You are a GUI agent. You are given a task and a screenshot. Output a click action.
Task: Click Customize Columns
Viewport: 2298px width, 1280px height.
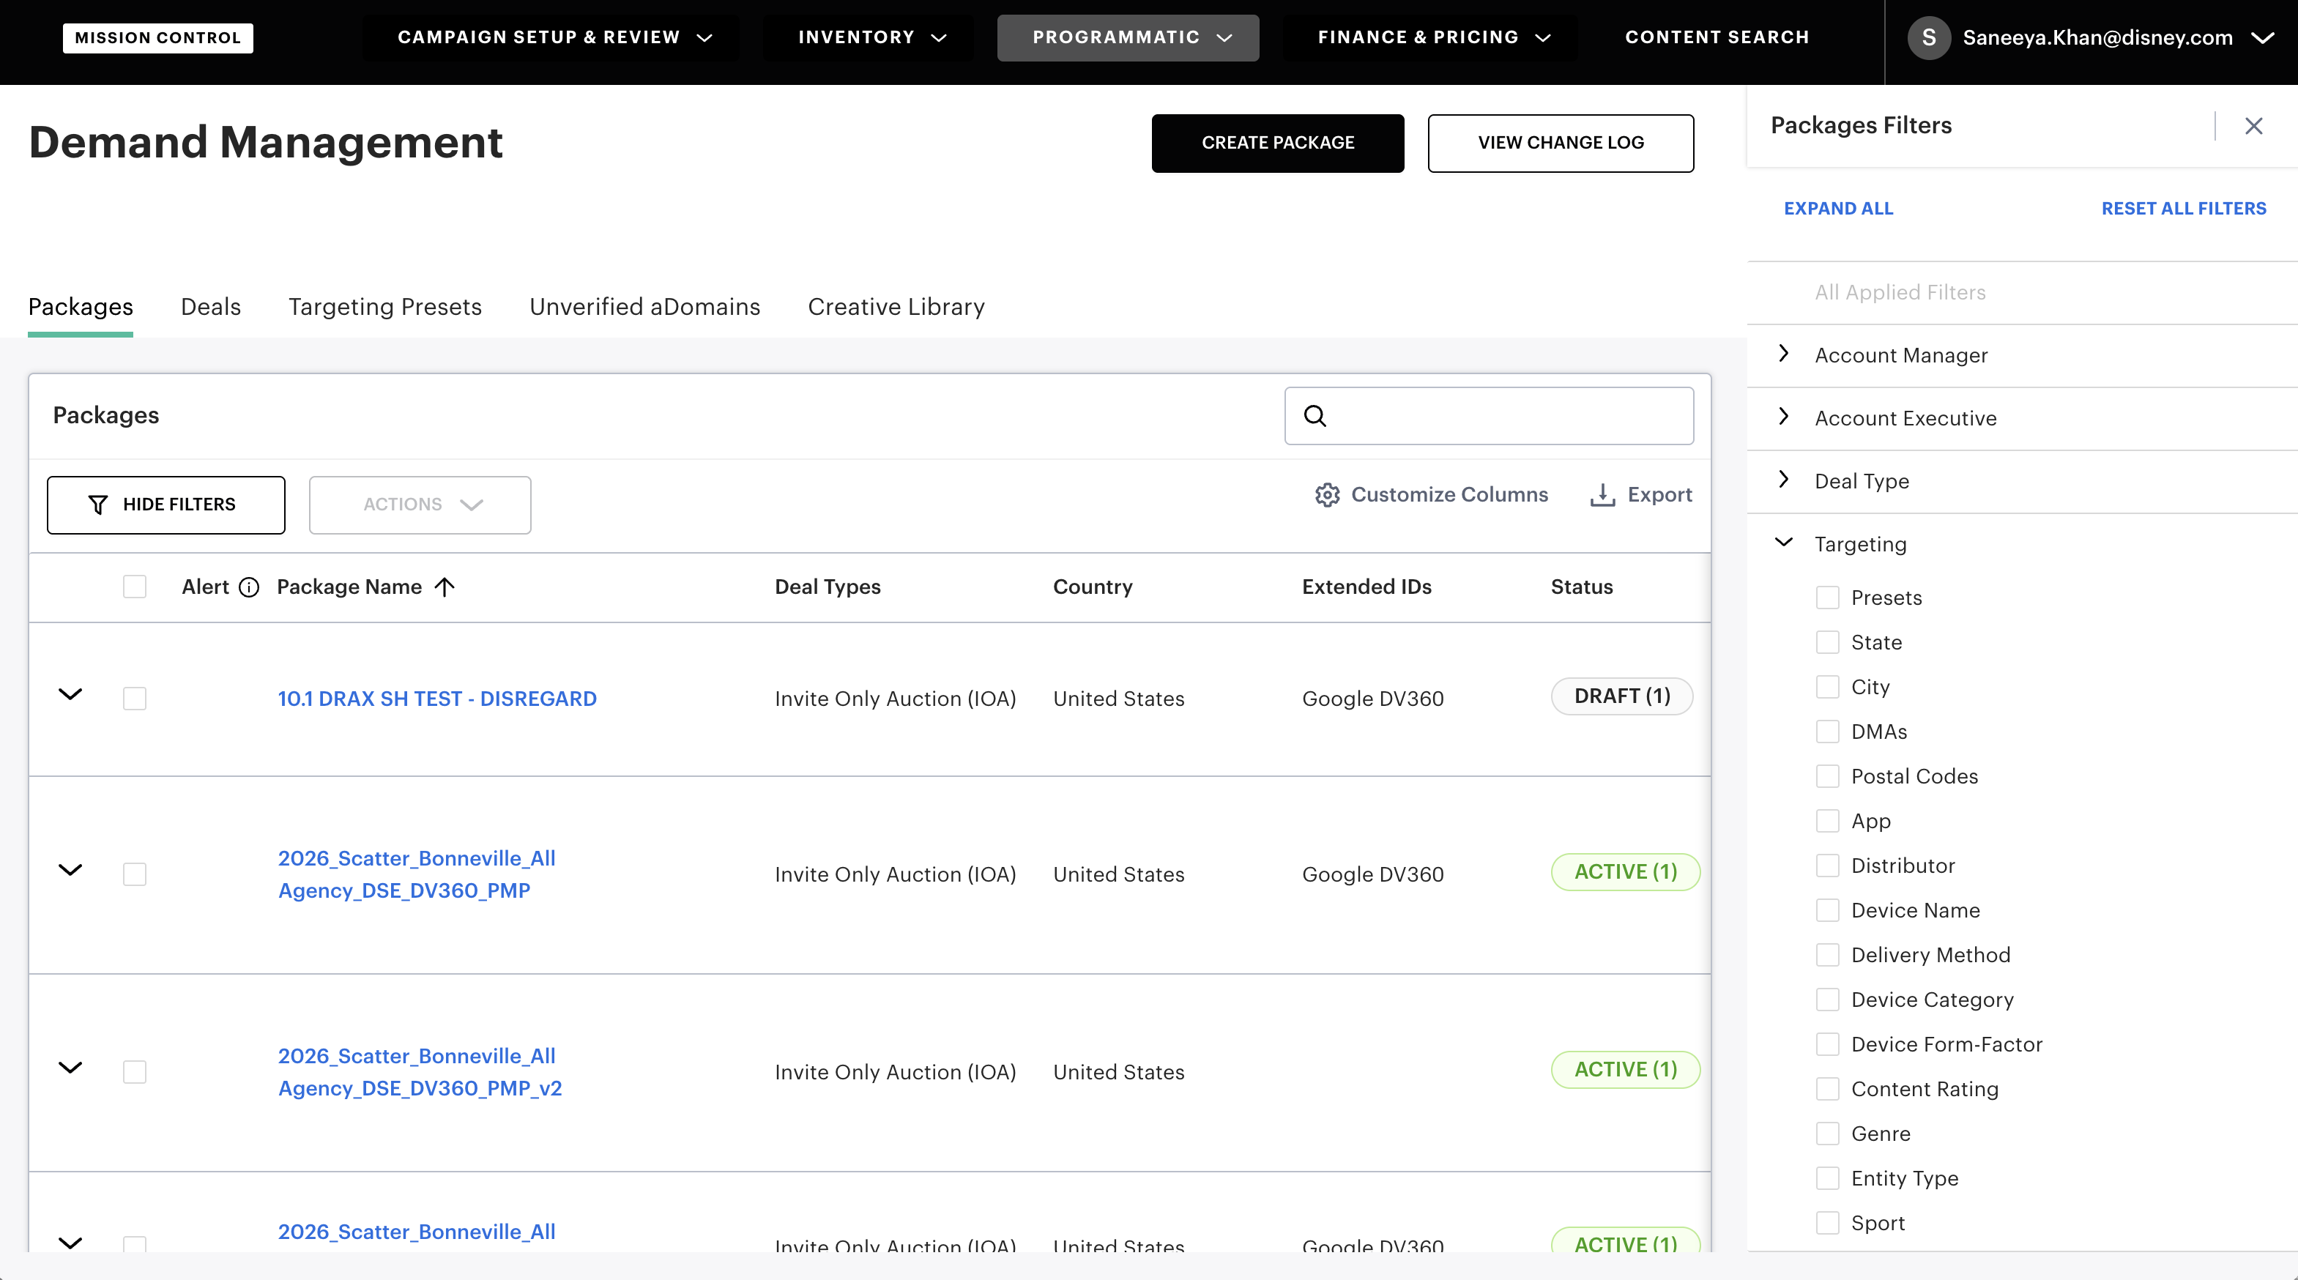pos(1431,495)
